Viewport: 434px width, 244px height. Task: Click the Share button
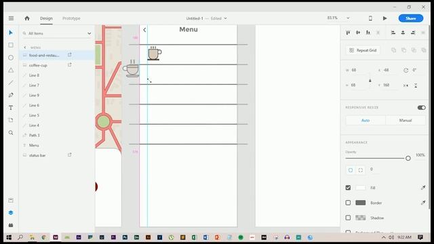click(411, 18)
